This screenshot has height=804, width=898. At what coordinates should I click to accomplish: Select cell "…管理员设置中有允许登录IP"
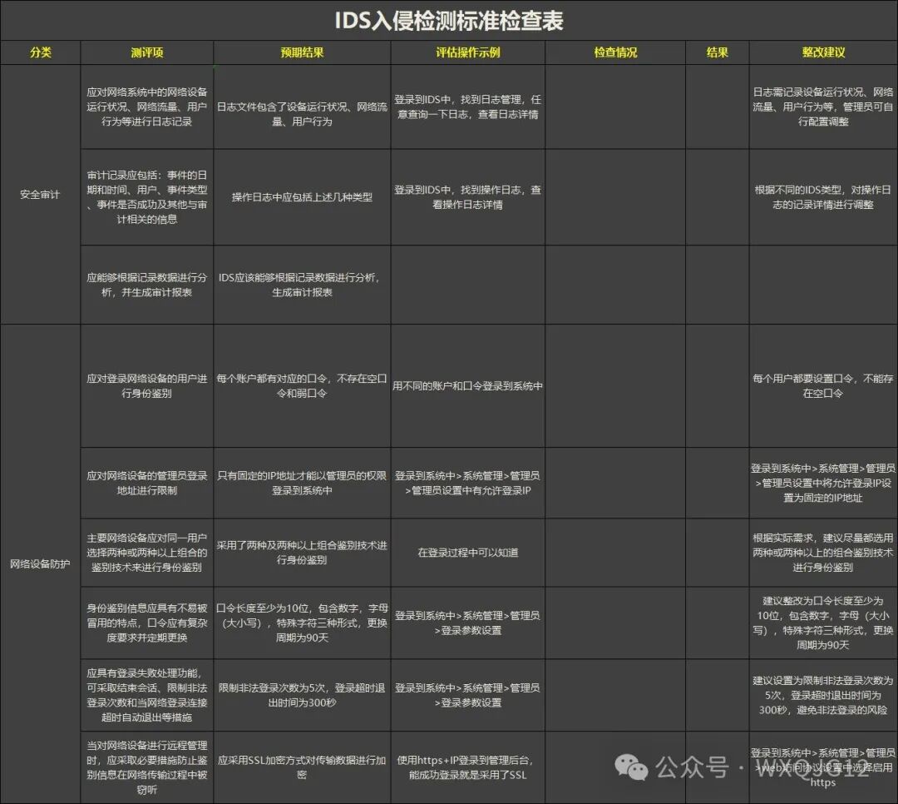(468, 483)
